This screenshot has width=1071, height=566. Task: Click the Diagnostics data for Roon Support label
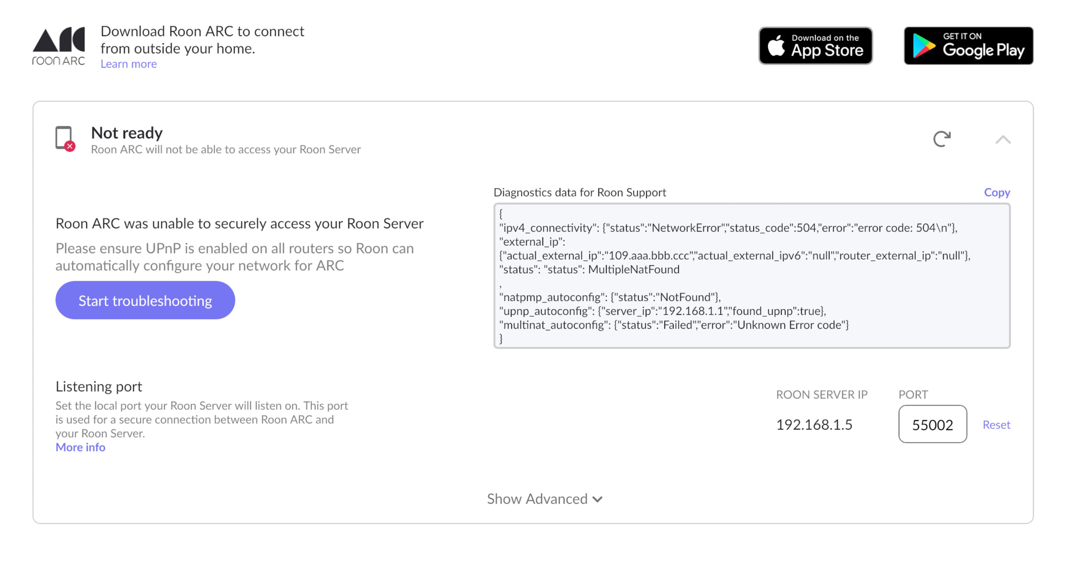click(x=580, y=192)
